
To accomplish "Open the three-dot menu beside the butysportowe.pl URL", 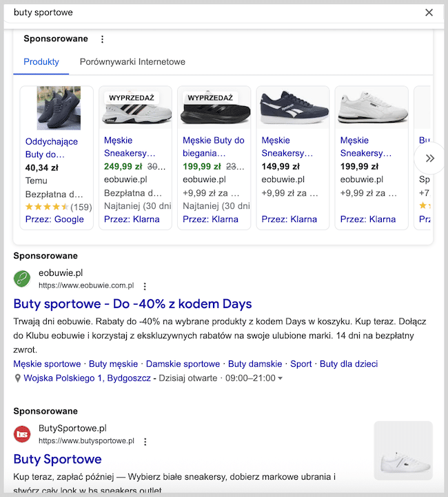I will [x=145, y=442].
